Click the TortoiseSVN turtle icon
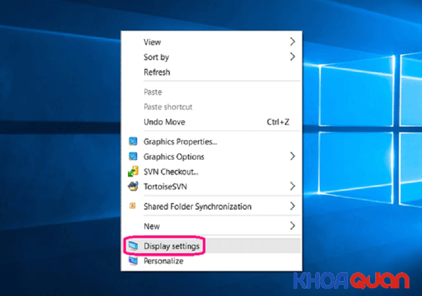The height and width of the screenshot is (296, 422). (x=132, y=187)
